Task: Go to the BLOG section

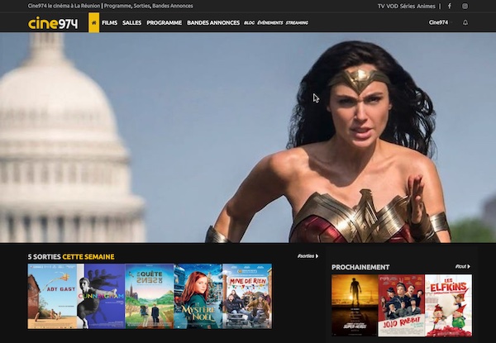Action: 250,23
